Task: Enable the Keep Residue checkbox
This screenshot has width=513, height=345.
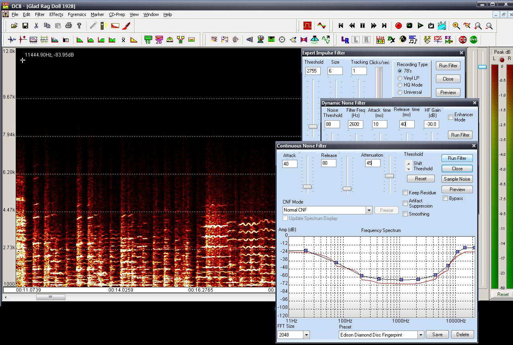Action: click(405, 192)
